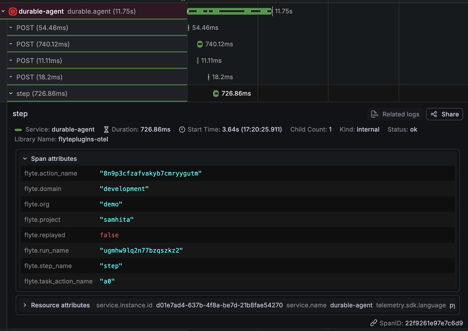Click the SpanID link icon
This screenshot has width=468, height=331.
click(x=374, y=323)
